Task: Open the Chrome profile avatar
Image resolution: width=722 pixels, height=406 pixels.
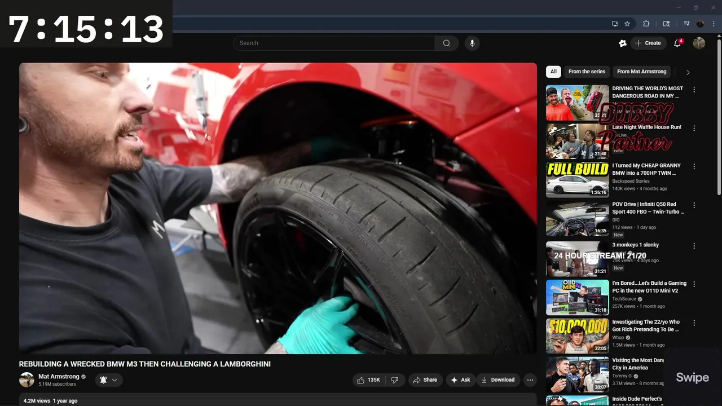Action: 700,24
